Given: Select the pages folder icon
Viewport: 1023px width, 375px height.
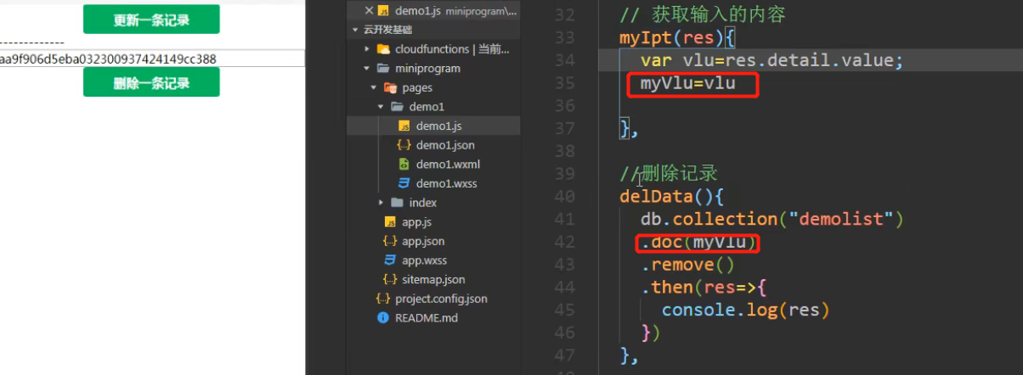Looking at the screenshot, I should (x=390, y=87).
